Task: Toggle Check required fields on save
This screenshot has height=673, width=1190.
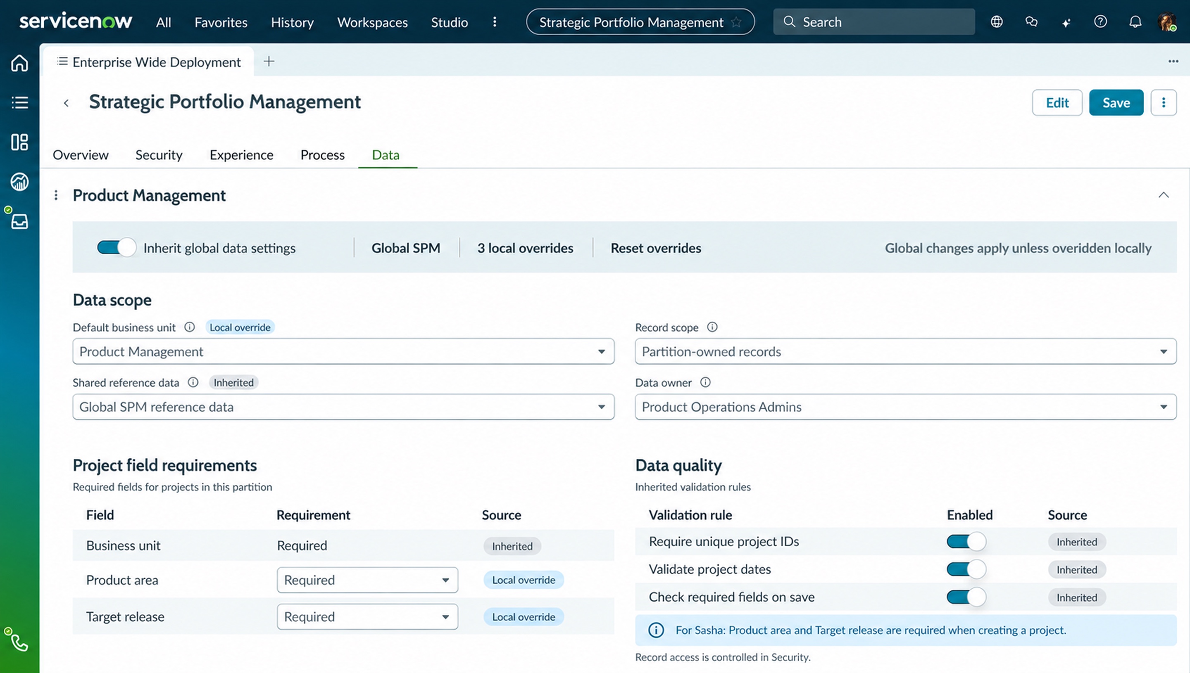Action: (966, 597)
